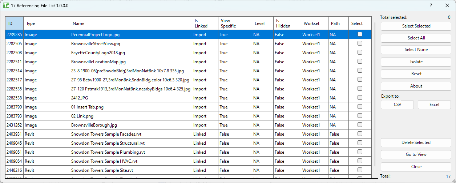Select the BrownsvilleStreetView.jpg name cell
Image resolution: width=456 pixels, height=183 pixels.
[131, 44]
